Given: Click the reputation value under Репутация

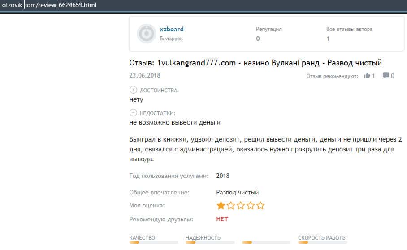Looking at the screenshot, I should point(258,39).
